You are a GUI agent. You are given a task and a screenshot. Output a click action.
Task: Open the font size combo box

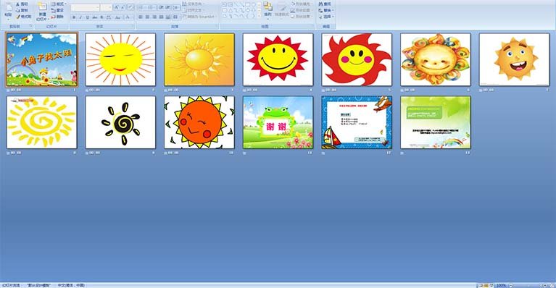click(107, 7)
